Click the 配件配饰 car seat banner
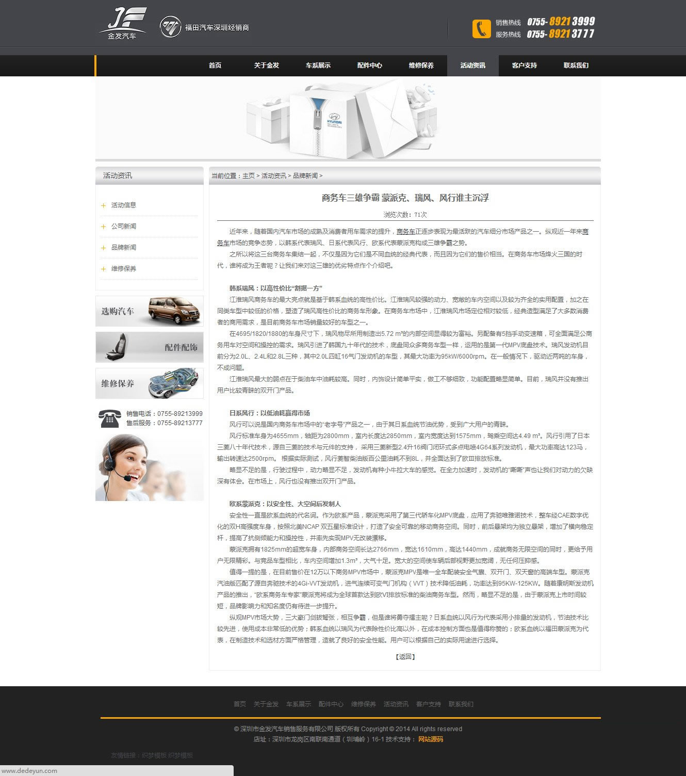686x776 pixels. click(x=150, y=347)
